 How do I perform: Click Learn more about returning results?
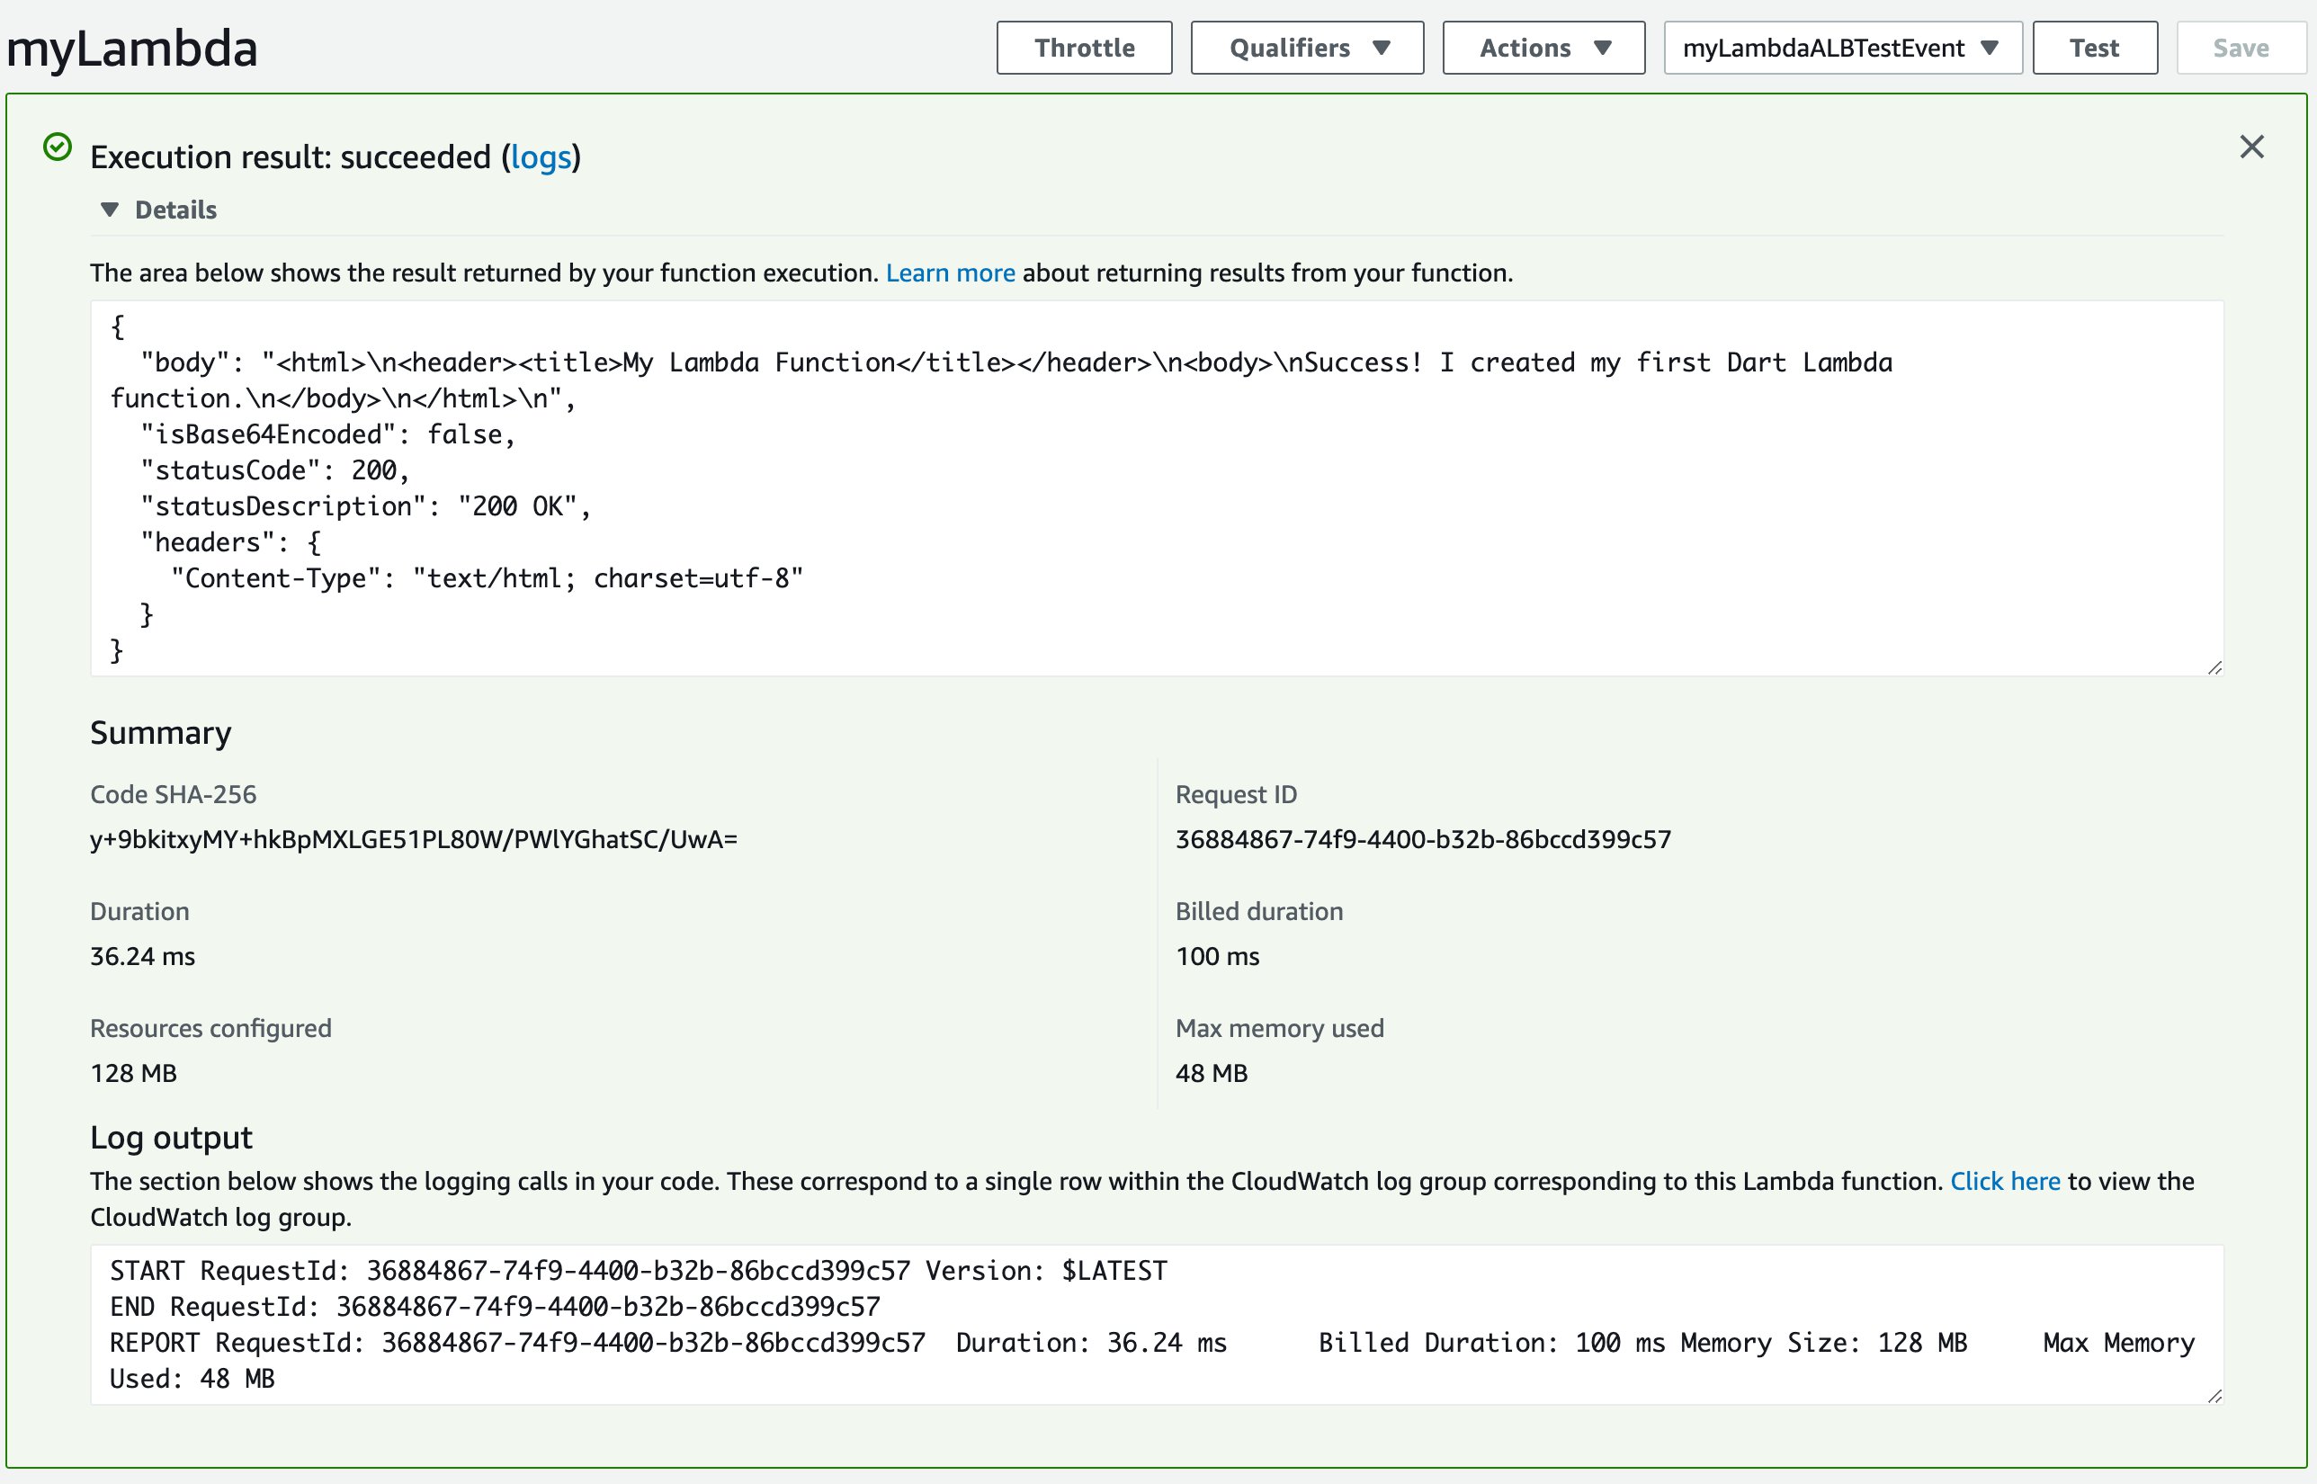tap(949, 270)
